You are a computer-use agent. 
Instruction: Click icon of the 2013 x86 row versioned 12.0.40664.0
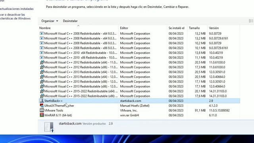point(42,87)
